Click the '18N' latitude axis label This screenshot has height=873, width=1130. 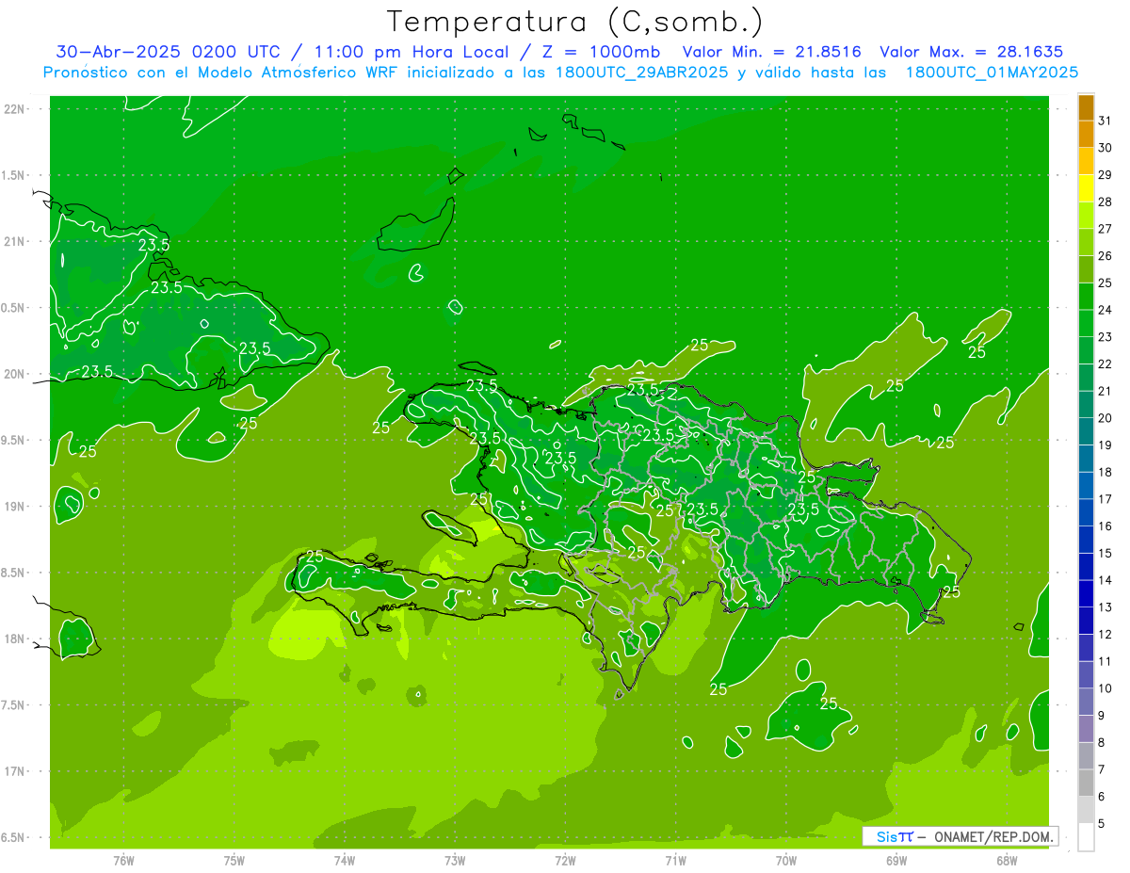pos(15,639)
